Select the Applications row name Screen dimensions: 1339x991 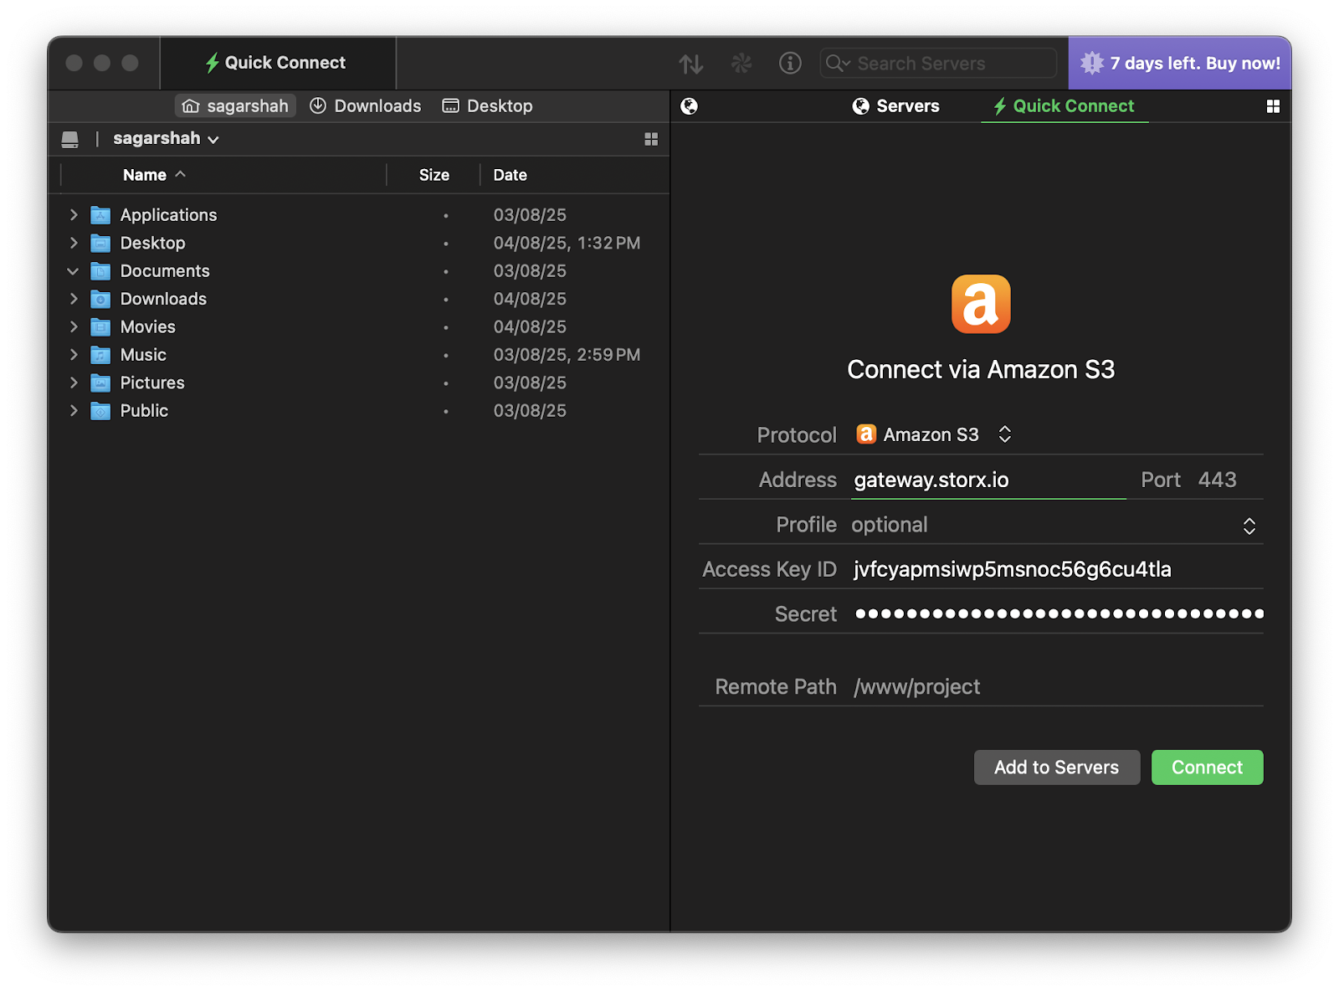(x=168, y=215)
